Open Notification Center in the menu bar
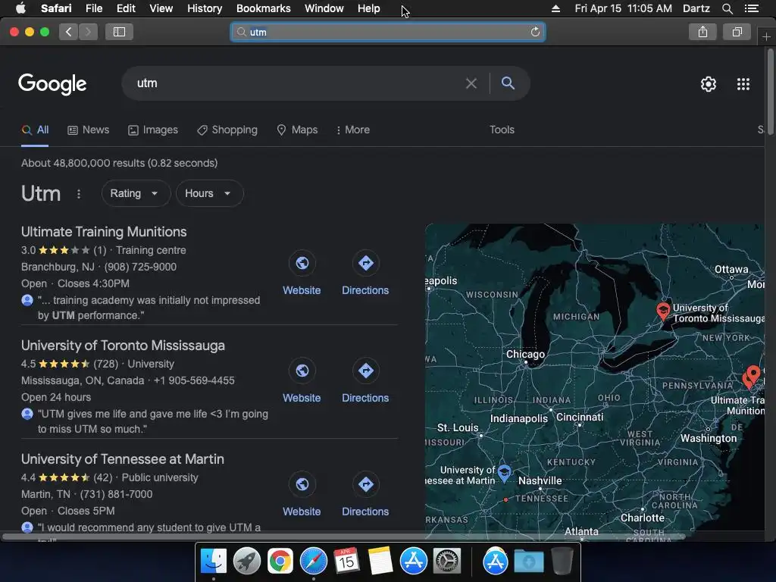This screenshot has height=582, width=776. click(751, 8)
